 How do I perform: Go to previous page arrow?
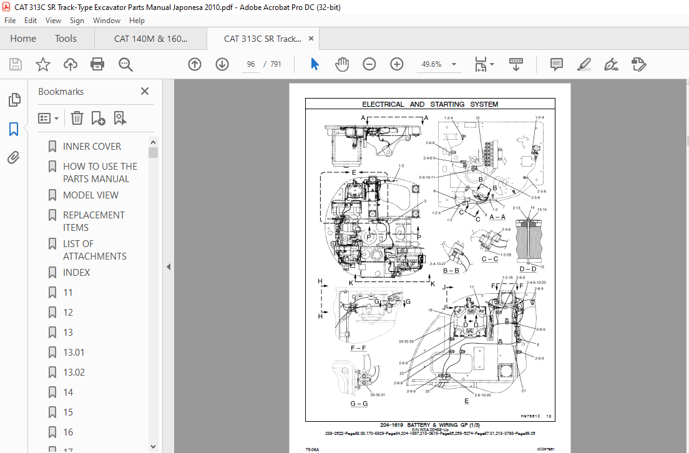tap(195, 65)
